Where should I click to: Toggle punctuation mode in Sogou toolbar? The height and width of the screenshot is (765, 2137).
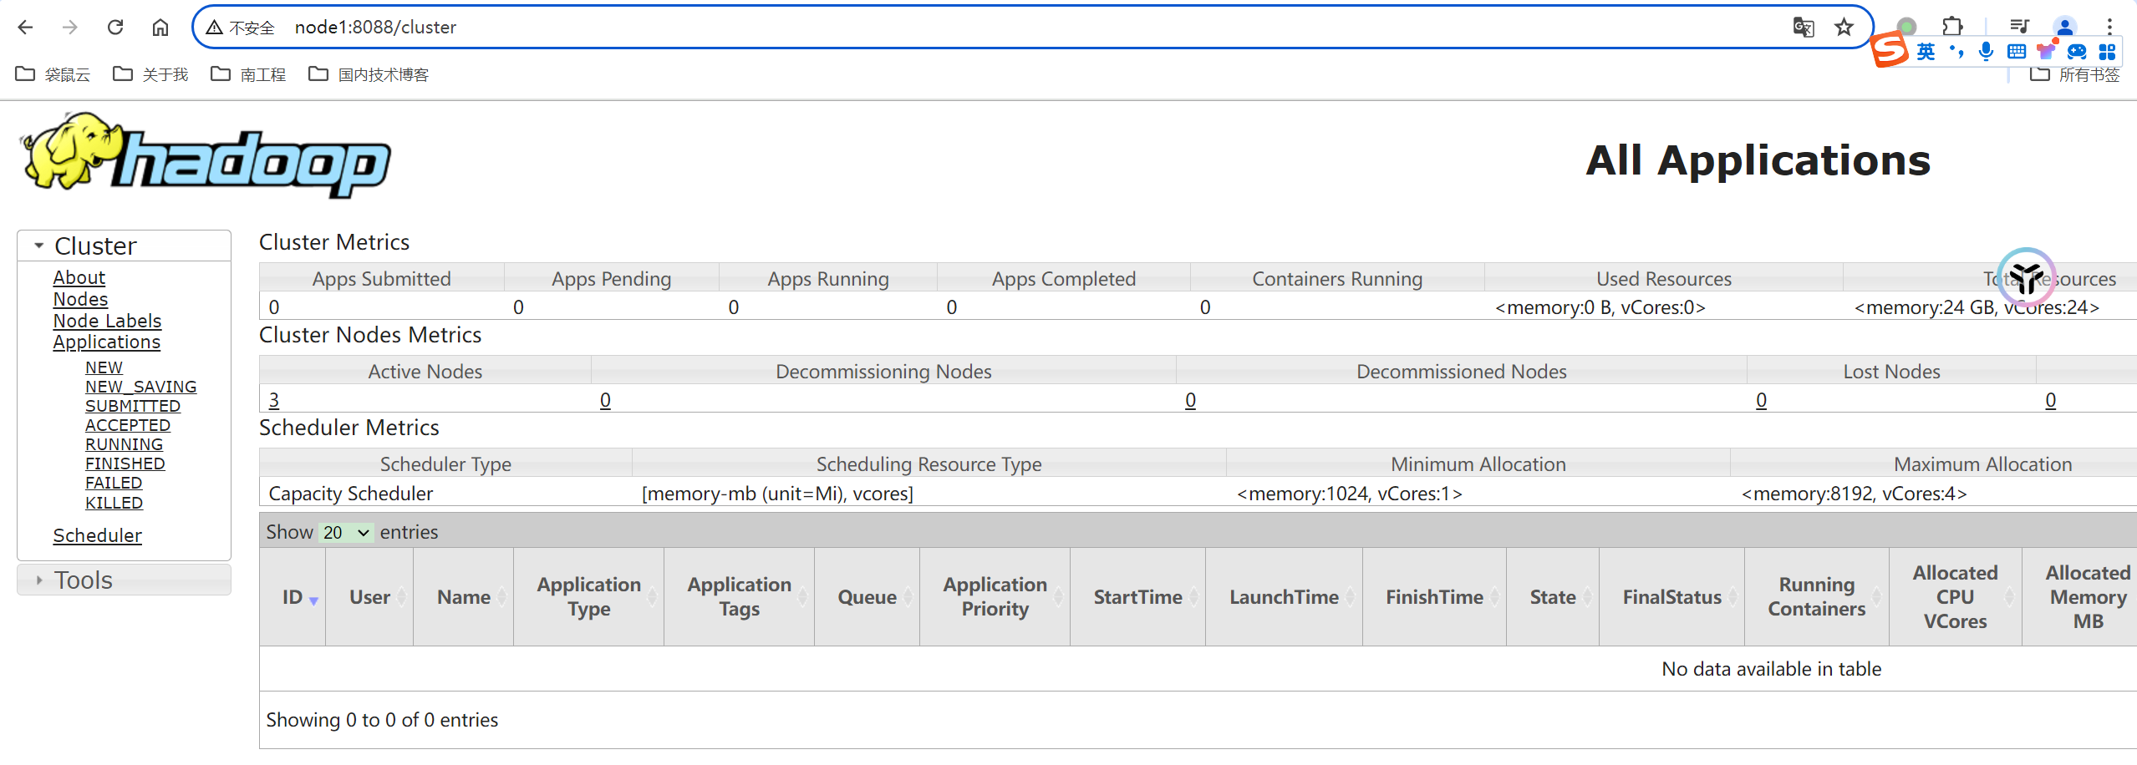[x=1956, y=52]
